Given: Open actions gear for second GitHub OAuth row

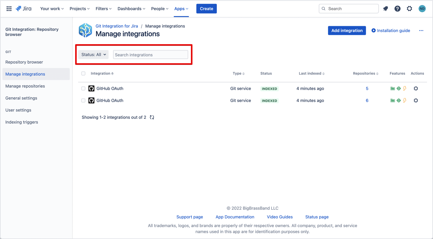Looking at the screenshot, I should click(416, 100).
